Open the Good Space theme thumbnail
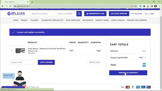162x91 pixels. [20, 51]
